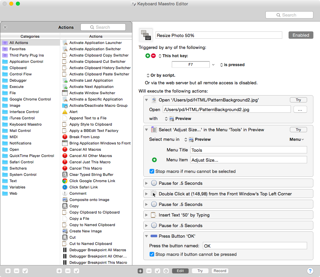The height and width of the screenshot is (277, 320).
Task: Click the All Actions category gear folder icon
Action: click(x=5, y=43)
